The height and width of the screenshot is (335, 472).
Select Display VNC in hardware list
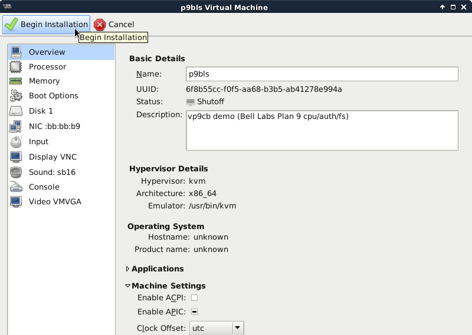pyautogui.click(x=53, y=157)
